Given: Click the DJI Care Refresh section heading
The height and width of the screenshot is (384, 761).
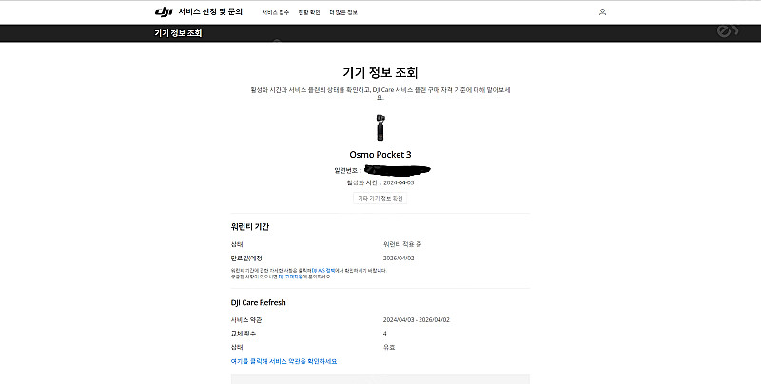Looking at the screenshot, I should coord(258,302).
